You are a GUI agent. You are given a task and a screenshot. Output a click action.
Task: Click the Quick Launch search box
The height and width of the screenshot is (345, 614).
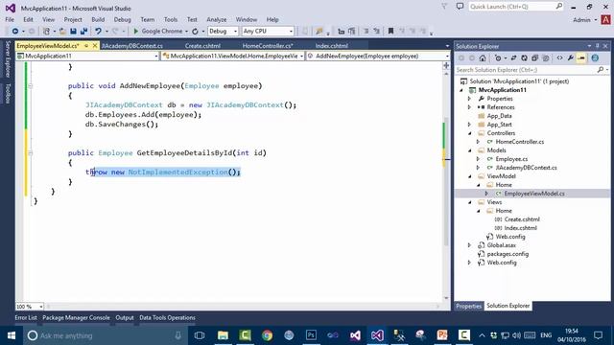[x=516, y=7]
